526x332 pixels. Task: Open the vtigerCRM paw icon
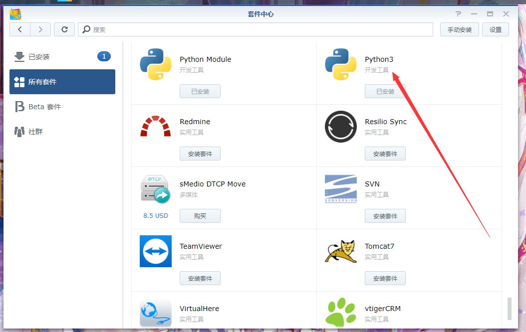pyautogui.click(x=340, y=312)
